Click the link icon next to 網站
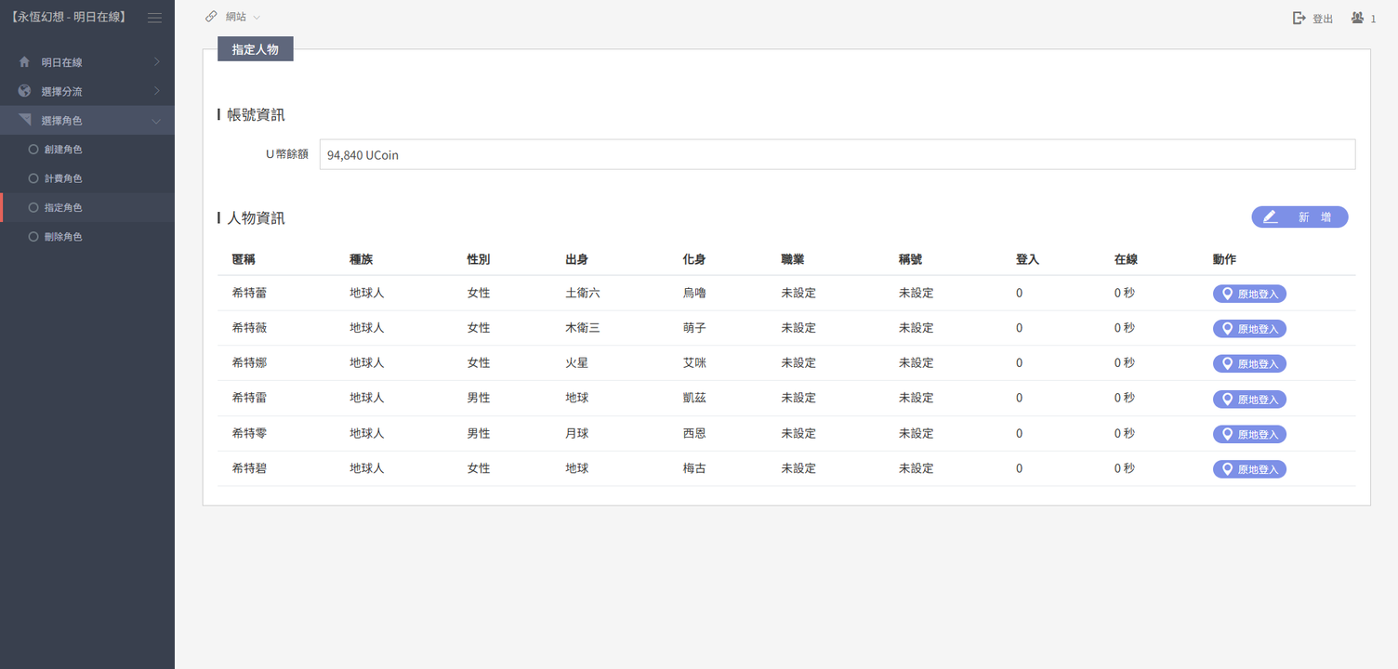This screenshot has height=669, width=1398. [x=212, y=17]
